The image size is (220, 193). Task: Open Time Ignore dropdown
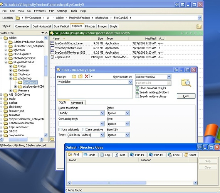[x=127, y=124]
